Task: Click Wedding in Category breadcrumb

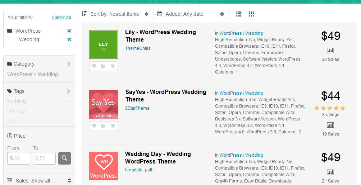Action: [x=48, y=74]
